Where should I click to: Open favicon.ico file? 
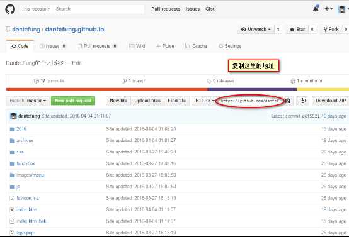(28, 198)
